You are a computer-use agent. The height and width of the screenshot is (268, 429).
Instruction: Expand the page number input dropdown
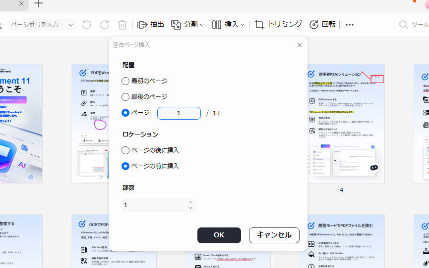pyautogui.click(x=71, y=25)
